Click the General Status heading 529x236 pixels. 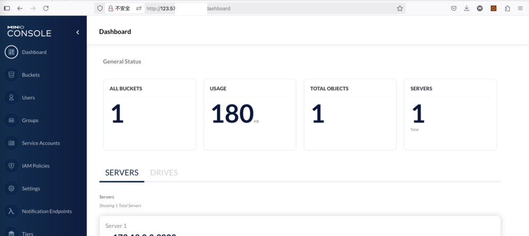122,62
